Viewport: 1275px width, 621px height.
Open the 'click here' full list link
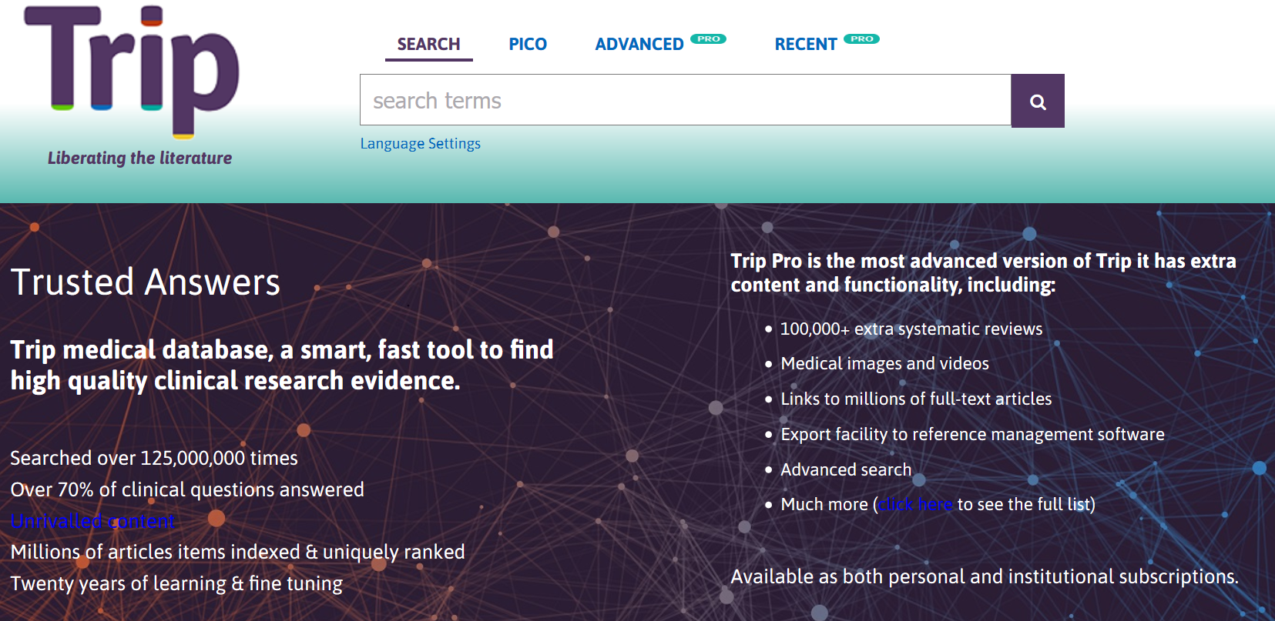tap(915, 505)
